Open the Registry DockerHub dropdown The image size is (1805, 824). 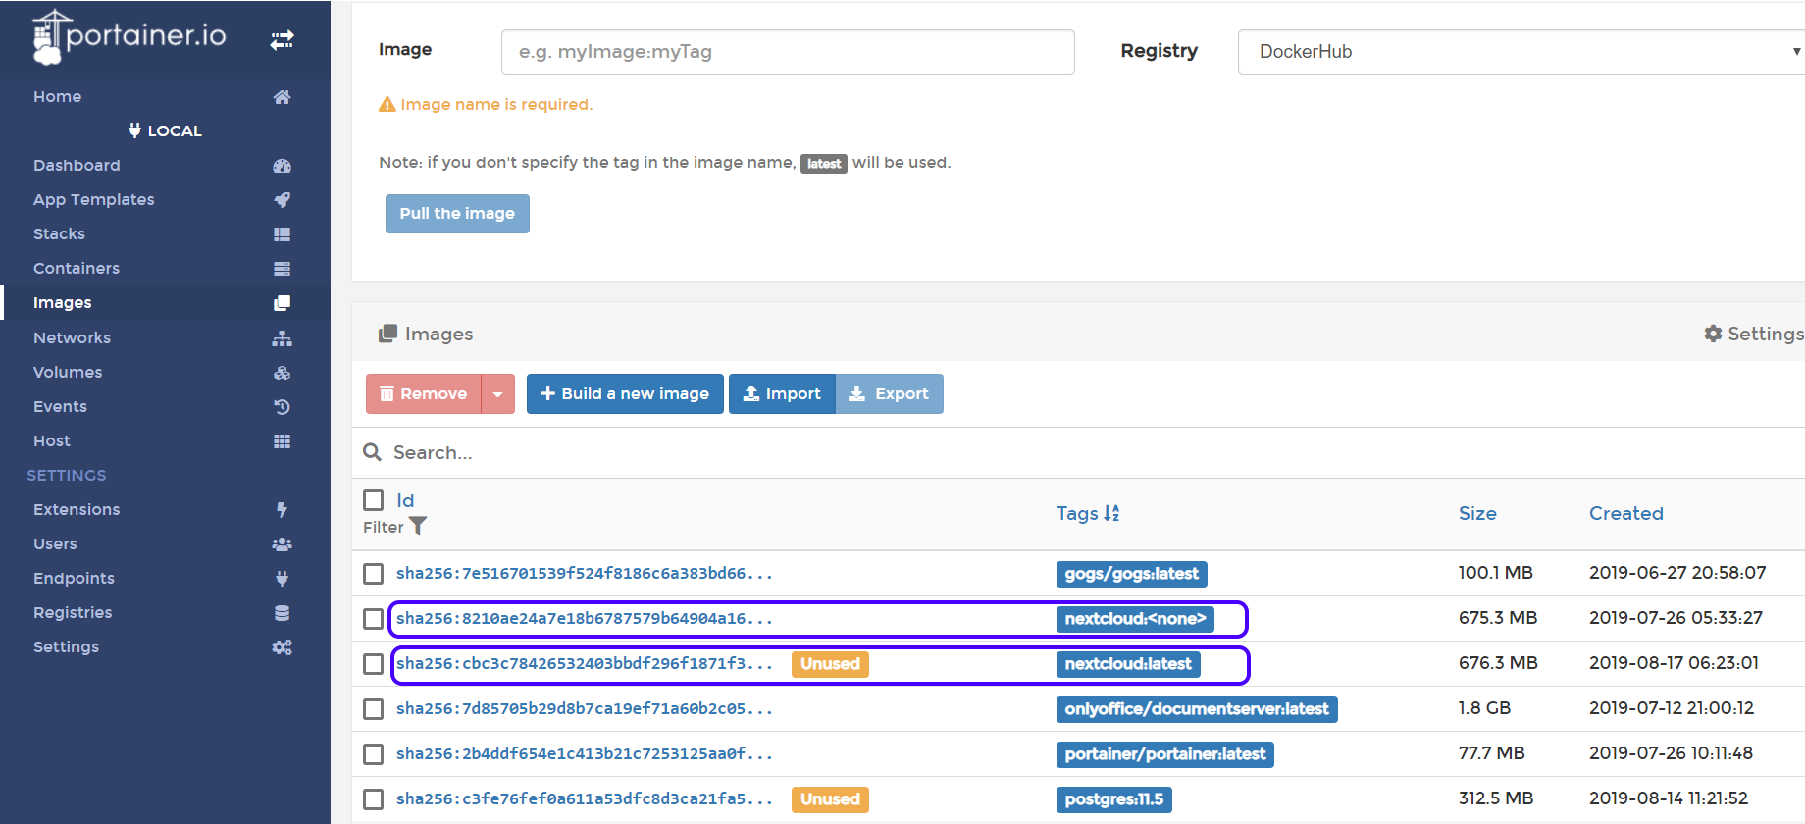[1521, 52]
